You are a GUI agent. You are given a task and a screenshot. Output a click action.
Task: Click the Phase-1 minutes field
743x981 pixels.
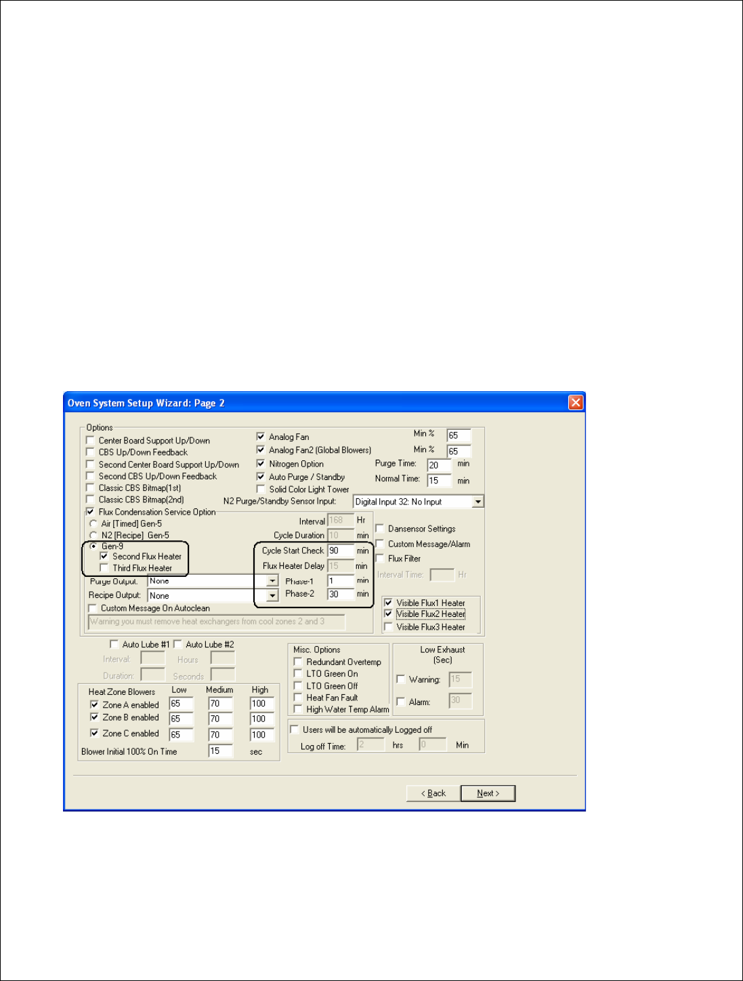coord(341,580)
